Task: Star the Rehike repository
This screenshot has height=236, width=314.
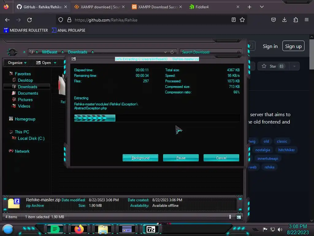Action: pyautogui.click(x=274, y=66)
